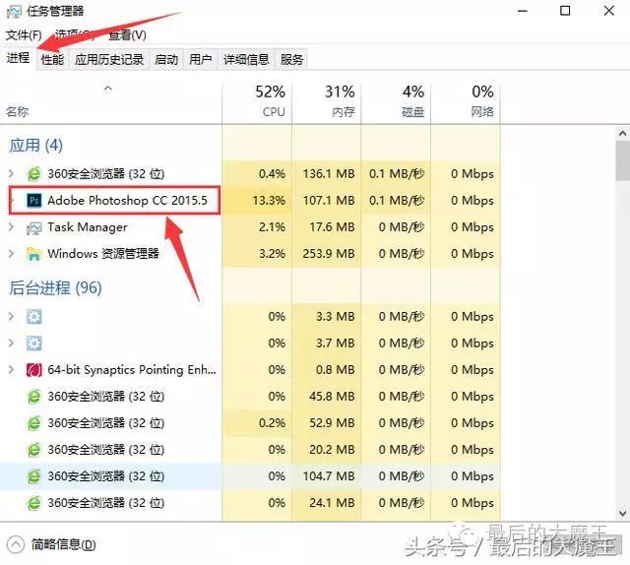Click the Adobe Photoshop CC icon
630x565 pixels.
(x=34, y=201)
